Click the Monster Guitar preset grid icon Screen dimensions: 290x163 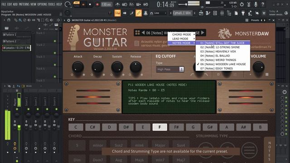click(x=137, y=33)
